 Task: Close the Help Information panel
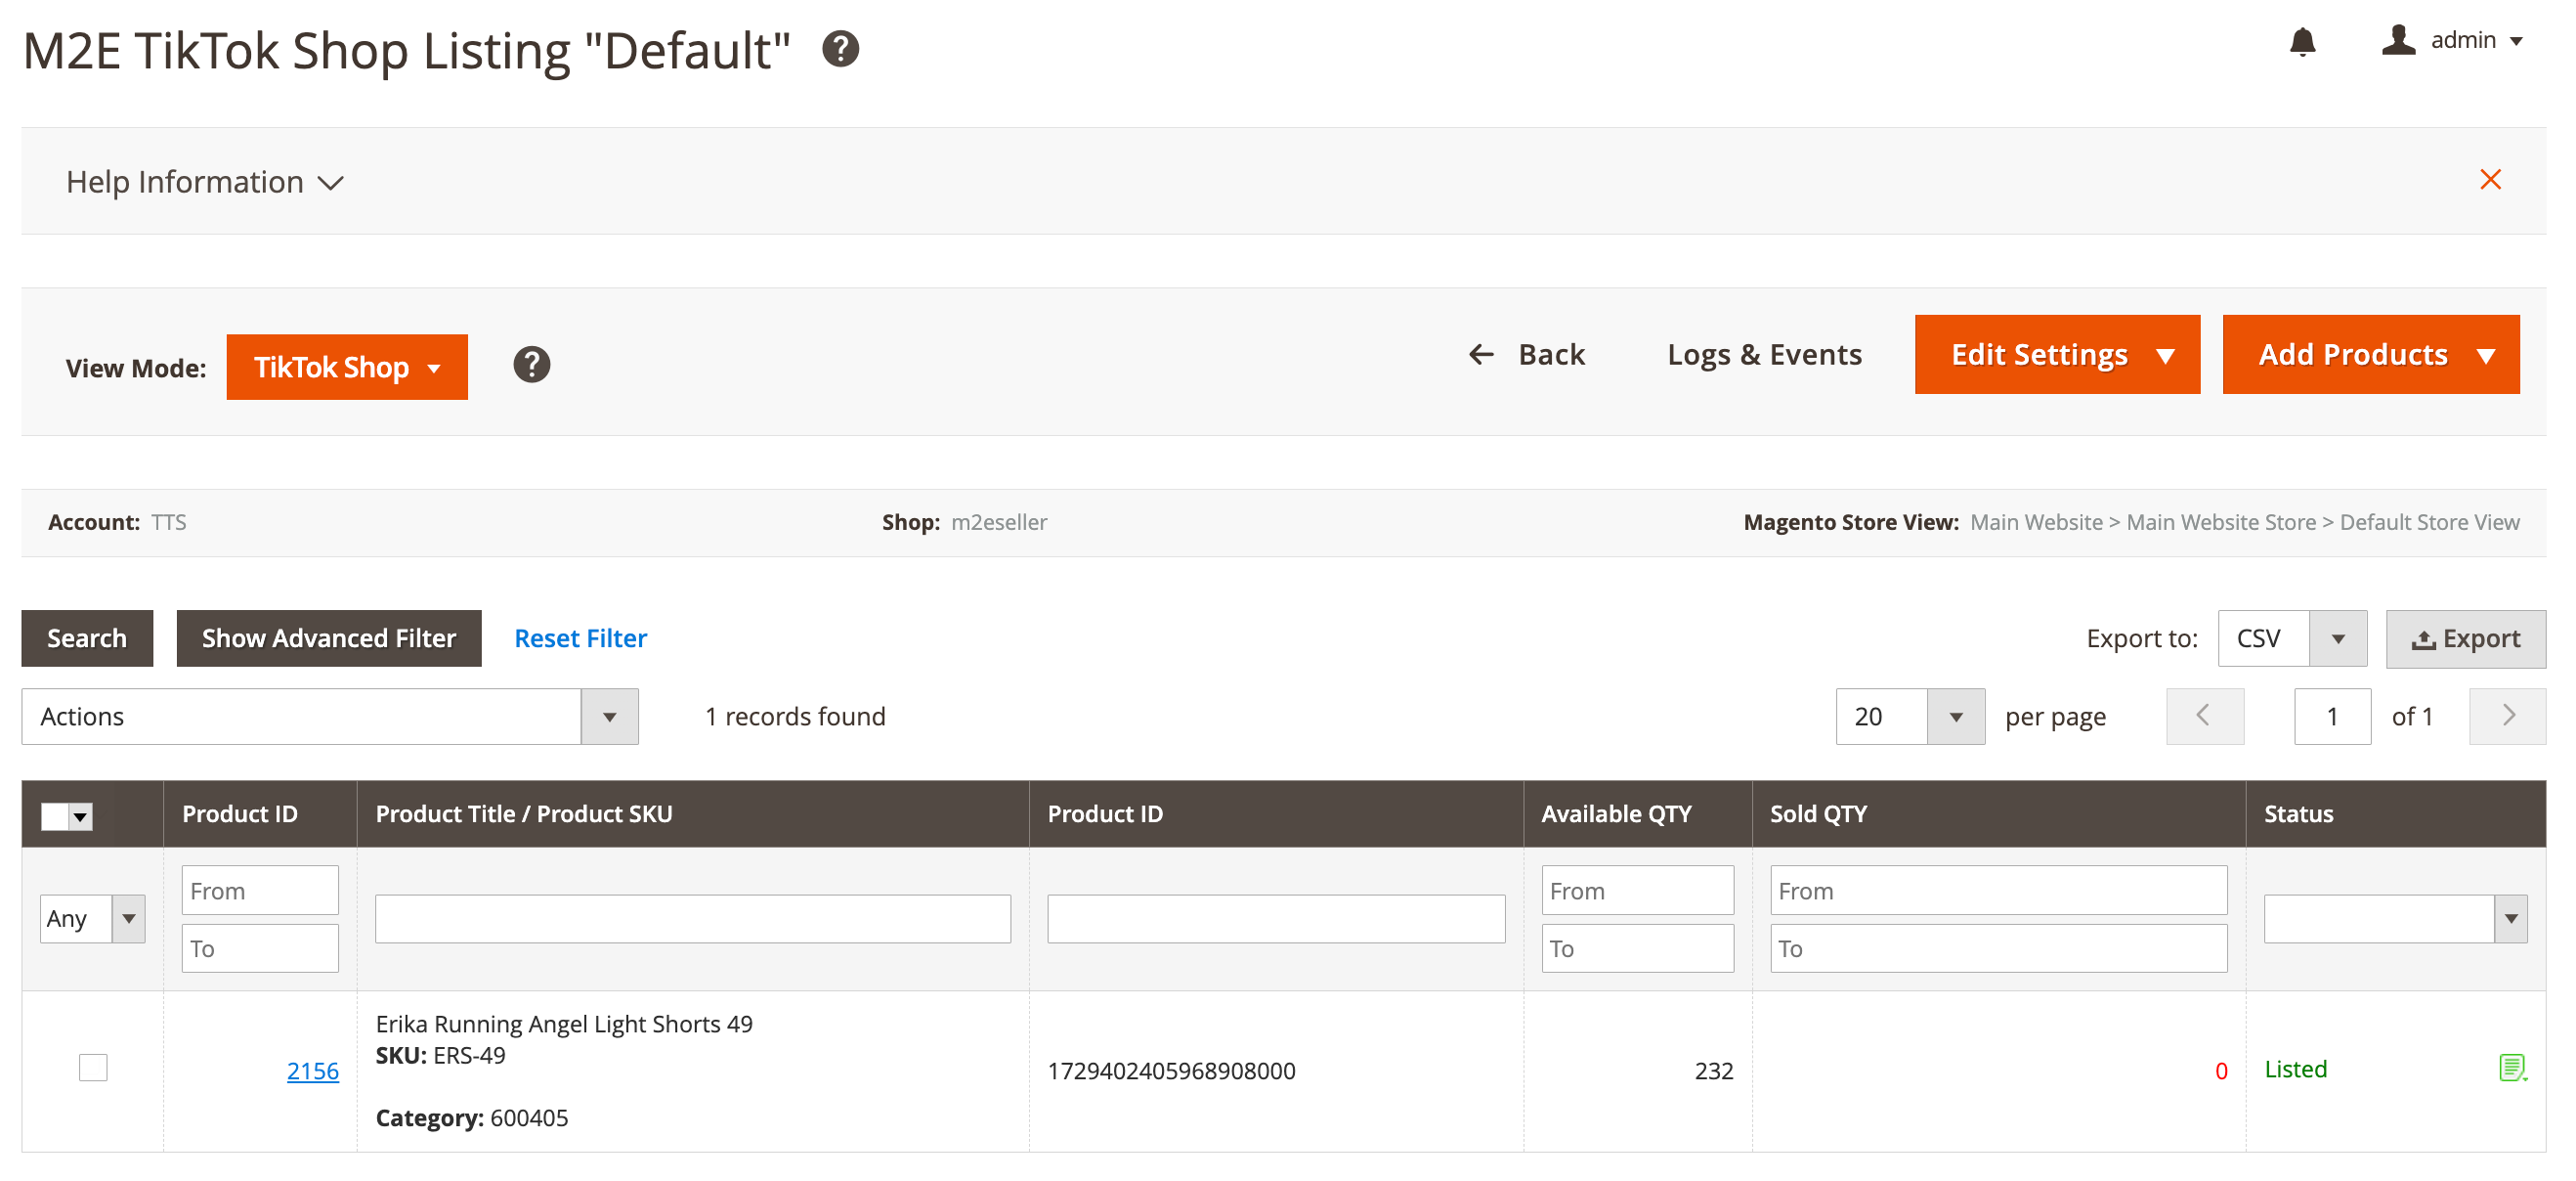click(2490, 180)
